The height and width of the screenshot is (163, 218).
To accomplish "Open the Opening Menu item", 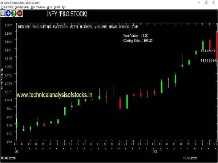I will [22, 7].
